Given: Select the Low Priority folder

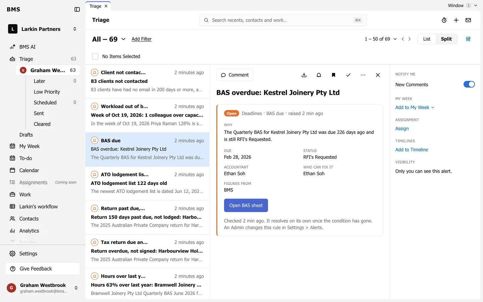Looking at the screenshot, I should pyautogui.click(x=47, y=92).
